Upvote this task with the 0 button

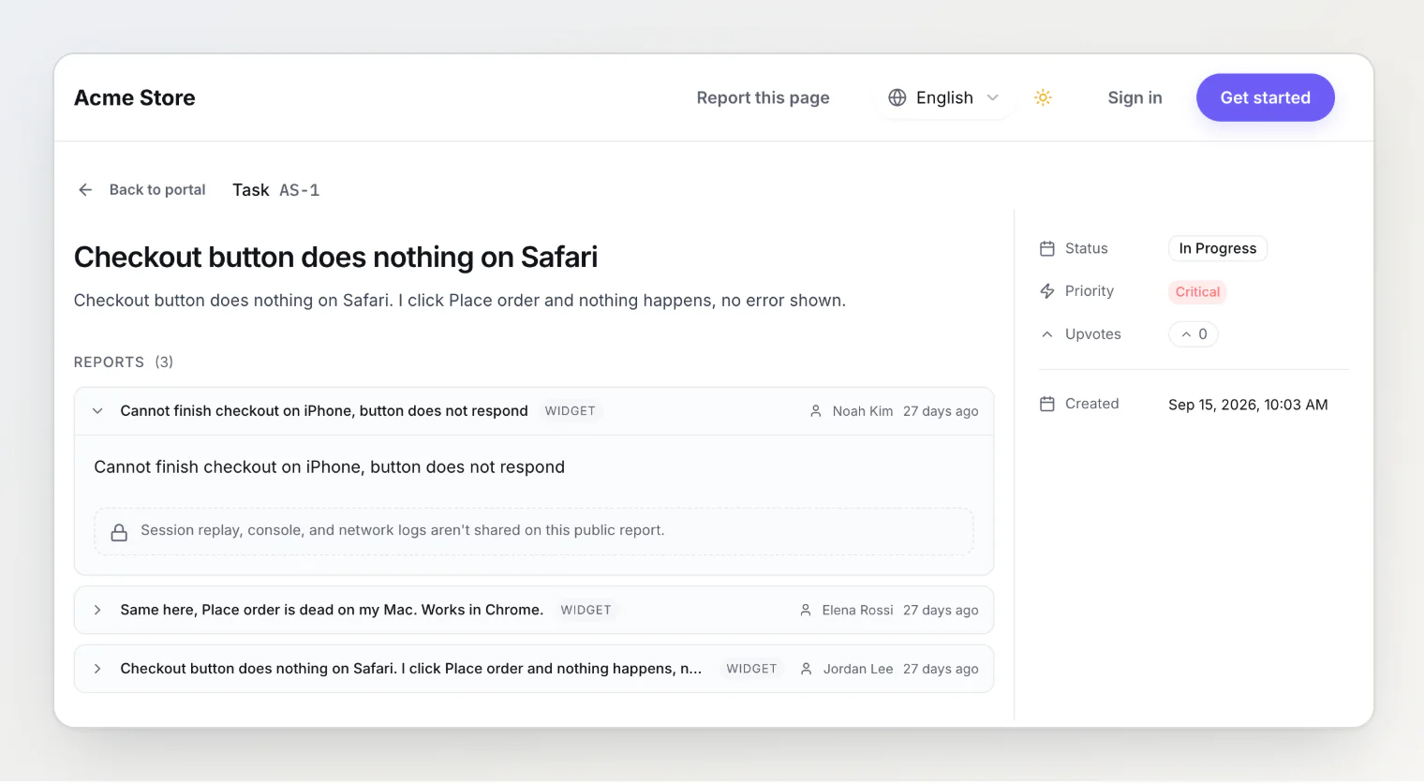[1194, 334]
